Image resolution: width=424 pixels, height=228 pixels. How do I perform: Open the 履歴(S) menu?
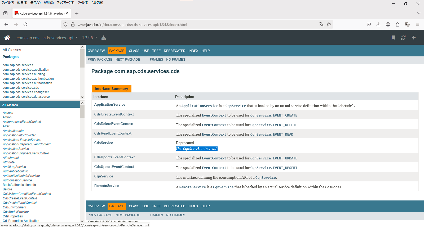click(x=48, y=3)
